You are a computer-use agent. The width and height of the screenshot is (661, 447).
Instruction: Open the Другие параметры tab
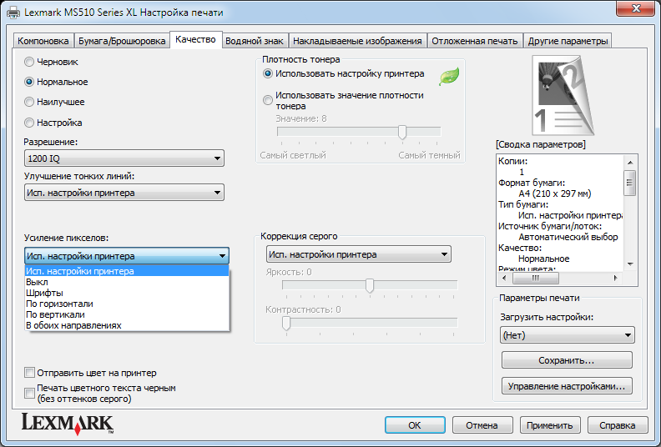point(568,41)
